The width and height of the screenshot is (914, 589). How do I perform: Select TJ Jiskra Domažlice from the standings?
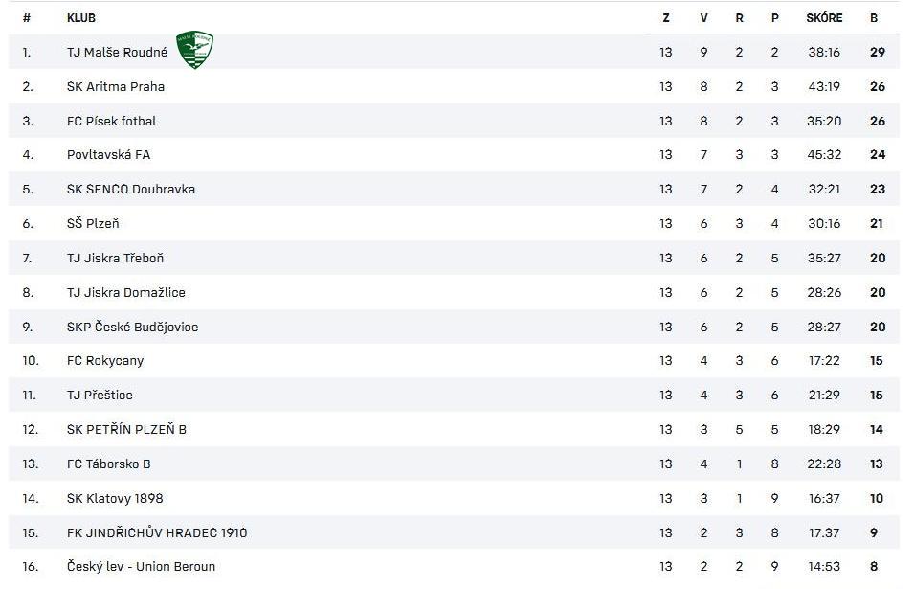point(125,292)
